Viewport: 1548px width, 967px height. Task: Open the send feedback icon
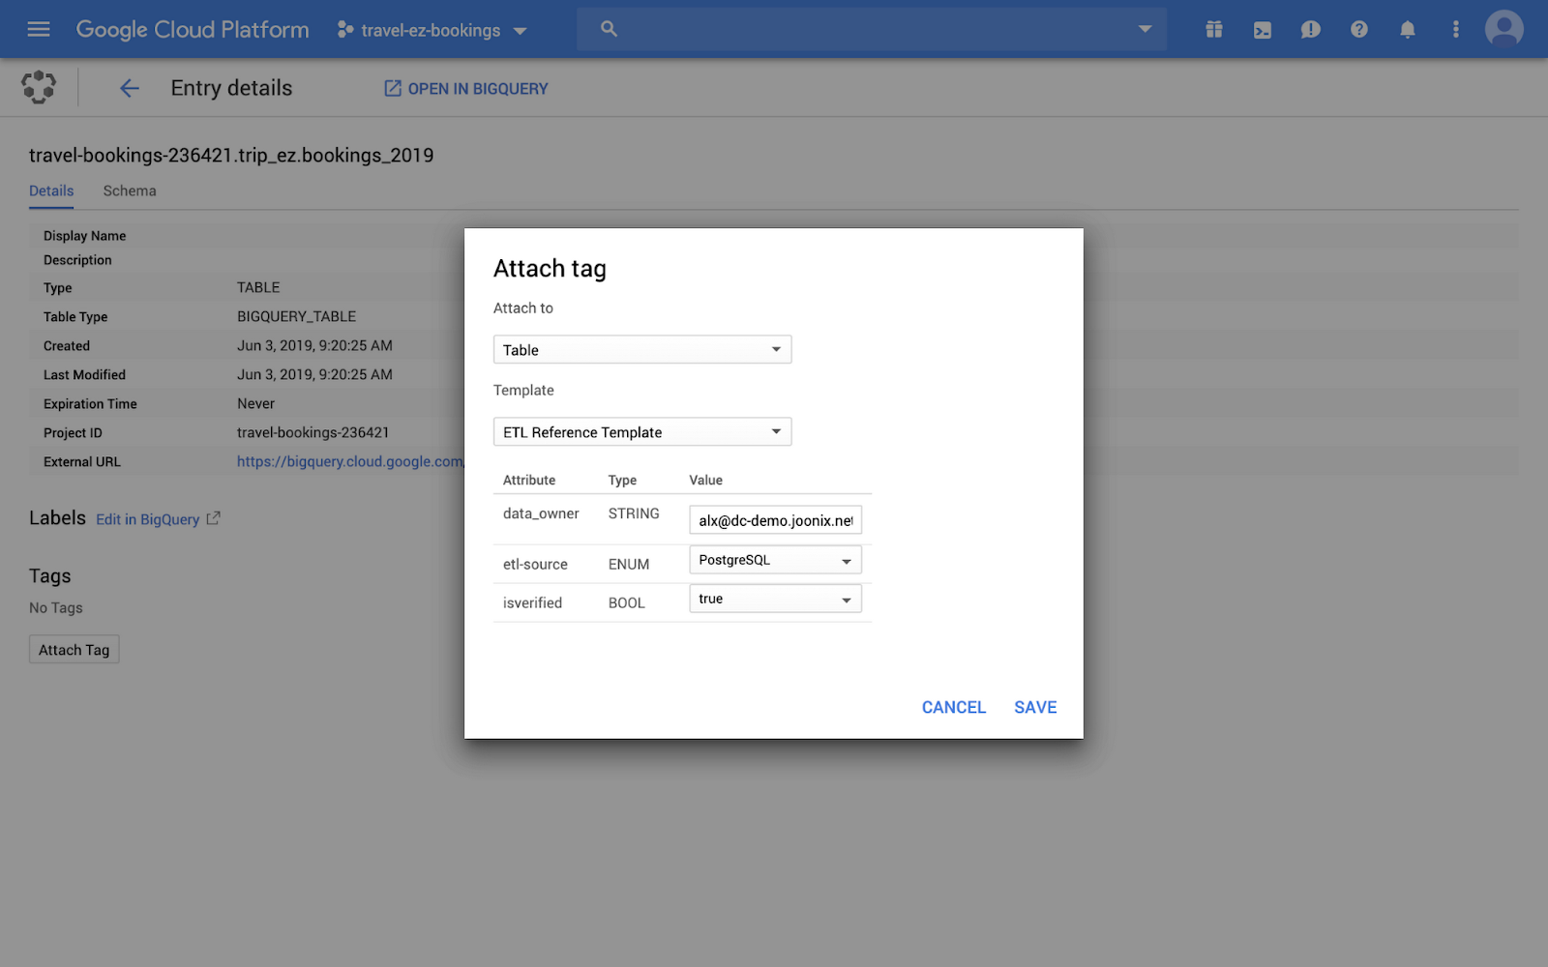pos(1310,29)
